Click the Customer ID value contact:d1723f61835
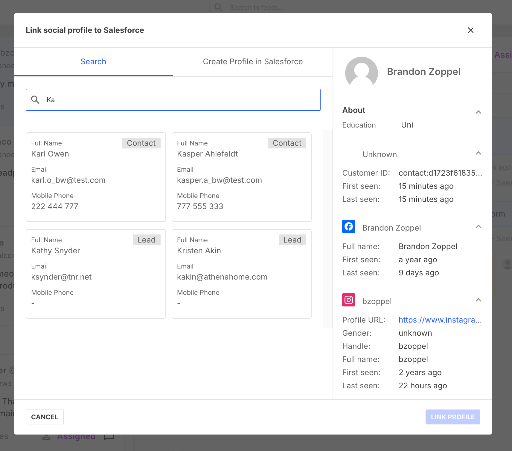Image resolution: width=512 pixels, height=451 pixels. click(x=440, y=173)
